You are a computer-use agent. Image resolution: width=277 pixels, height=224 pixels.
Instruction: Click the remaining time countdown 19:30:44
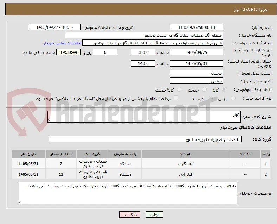69,52
